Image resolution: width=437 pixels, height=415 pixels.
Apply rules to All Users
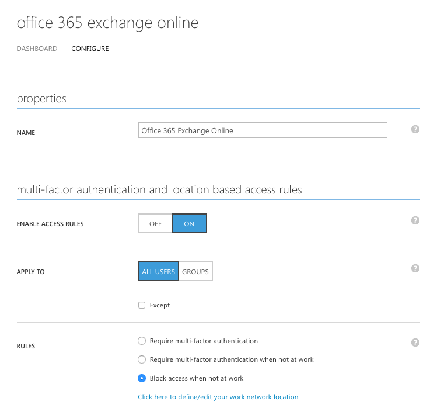[x=159, y=271]
